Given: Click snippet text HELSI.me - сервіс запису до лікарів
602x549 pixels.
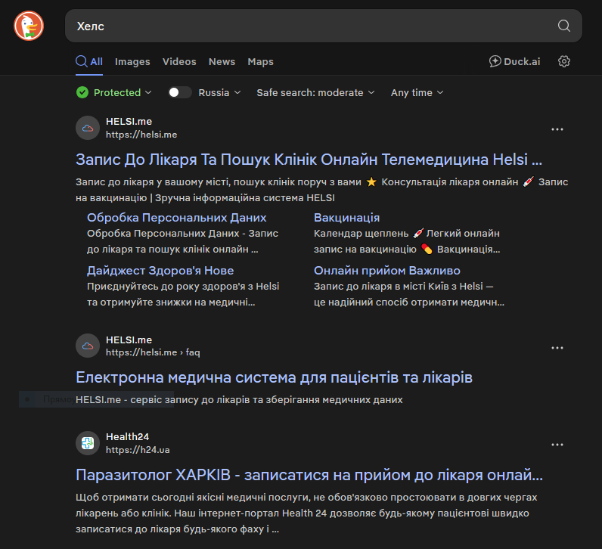Looking at the screenshot, I should point(239,400).
